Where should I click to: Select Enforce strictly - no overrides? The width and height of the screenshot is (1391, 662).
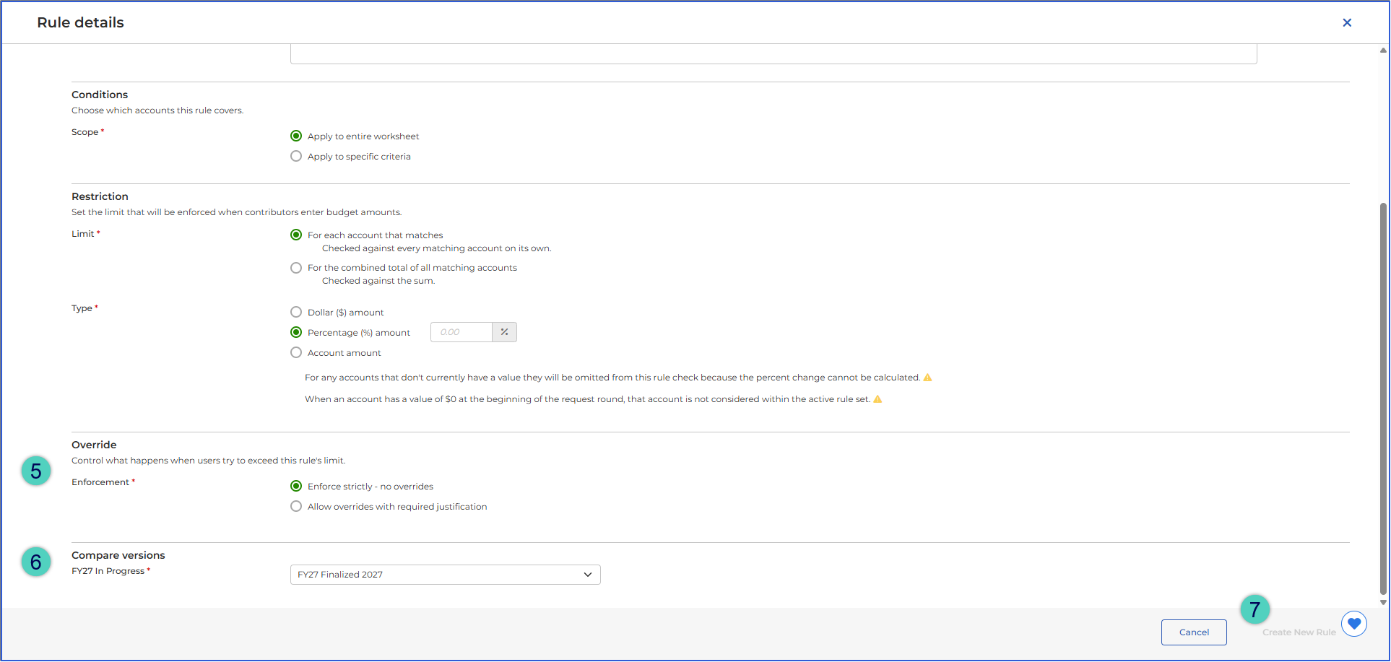296,486
